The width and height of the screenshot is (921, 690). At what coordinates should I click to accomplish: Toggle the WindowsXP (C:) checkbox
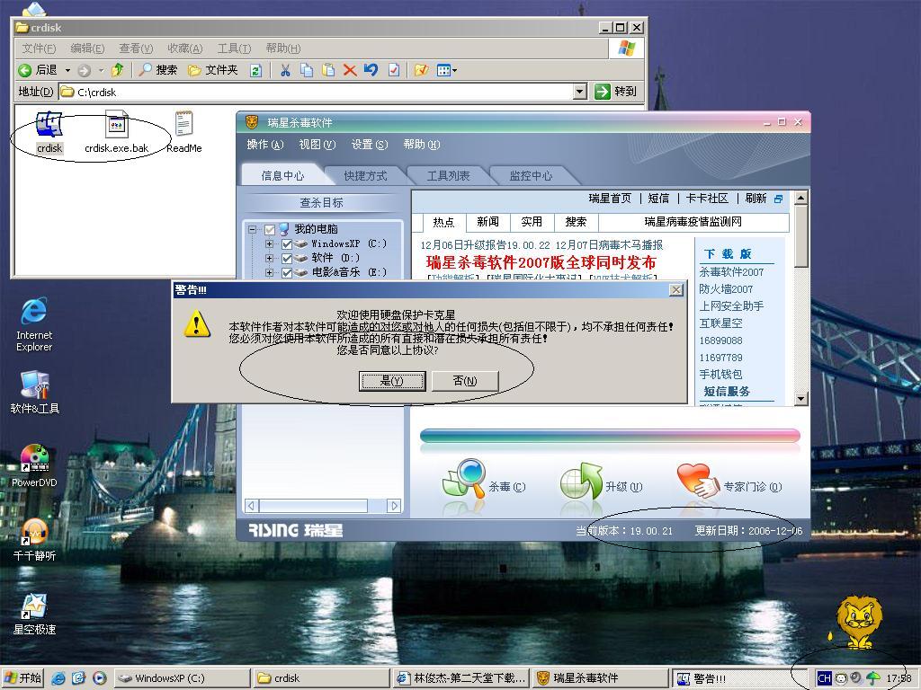(287, 244)
